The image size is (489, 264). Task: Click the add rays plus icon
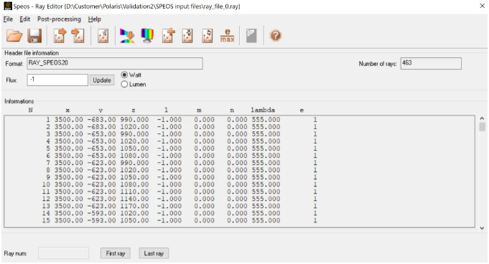pyautogui.click(x=168, y=36)
